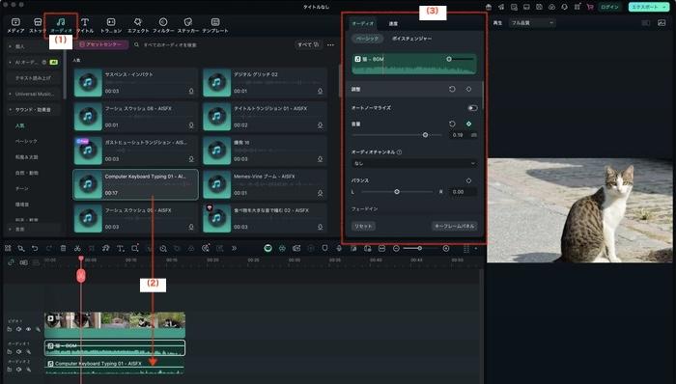Select the 爆発 16 audio thumbnail
This screenshot has height=384, width=676.
click(217, 151)
